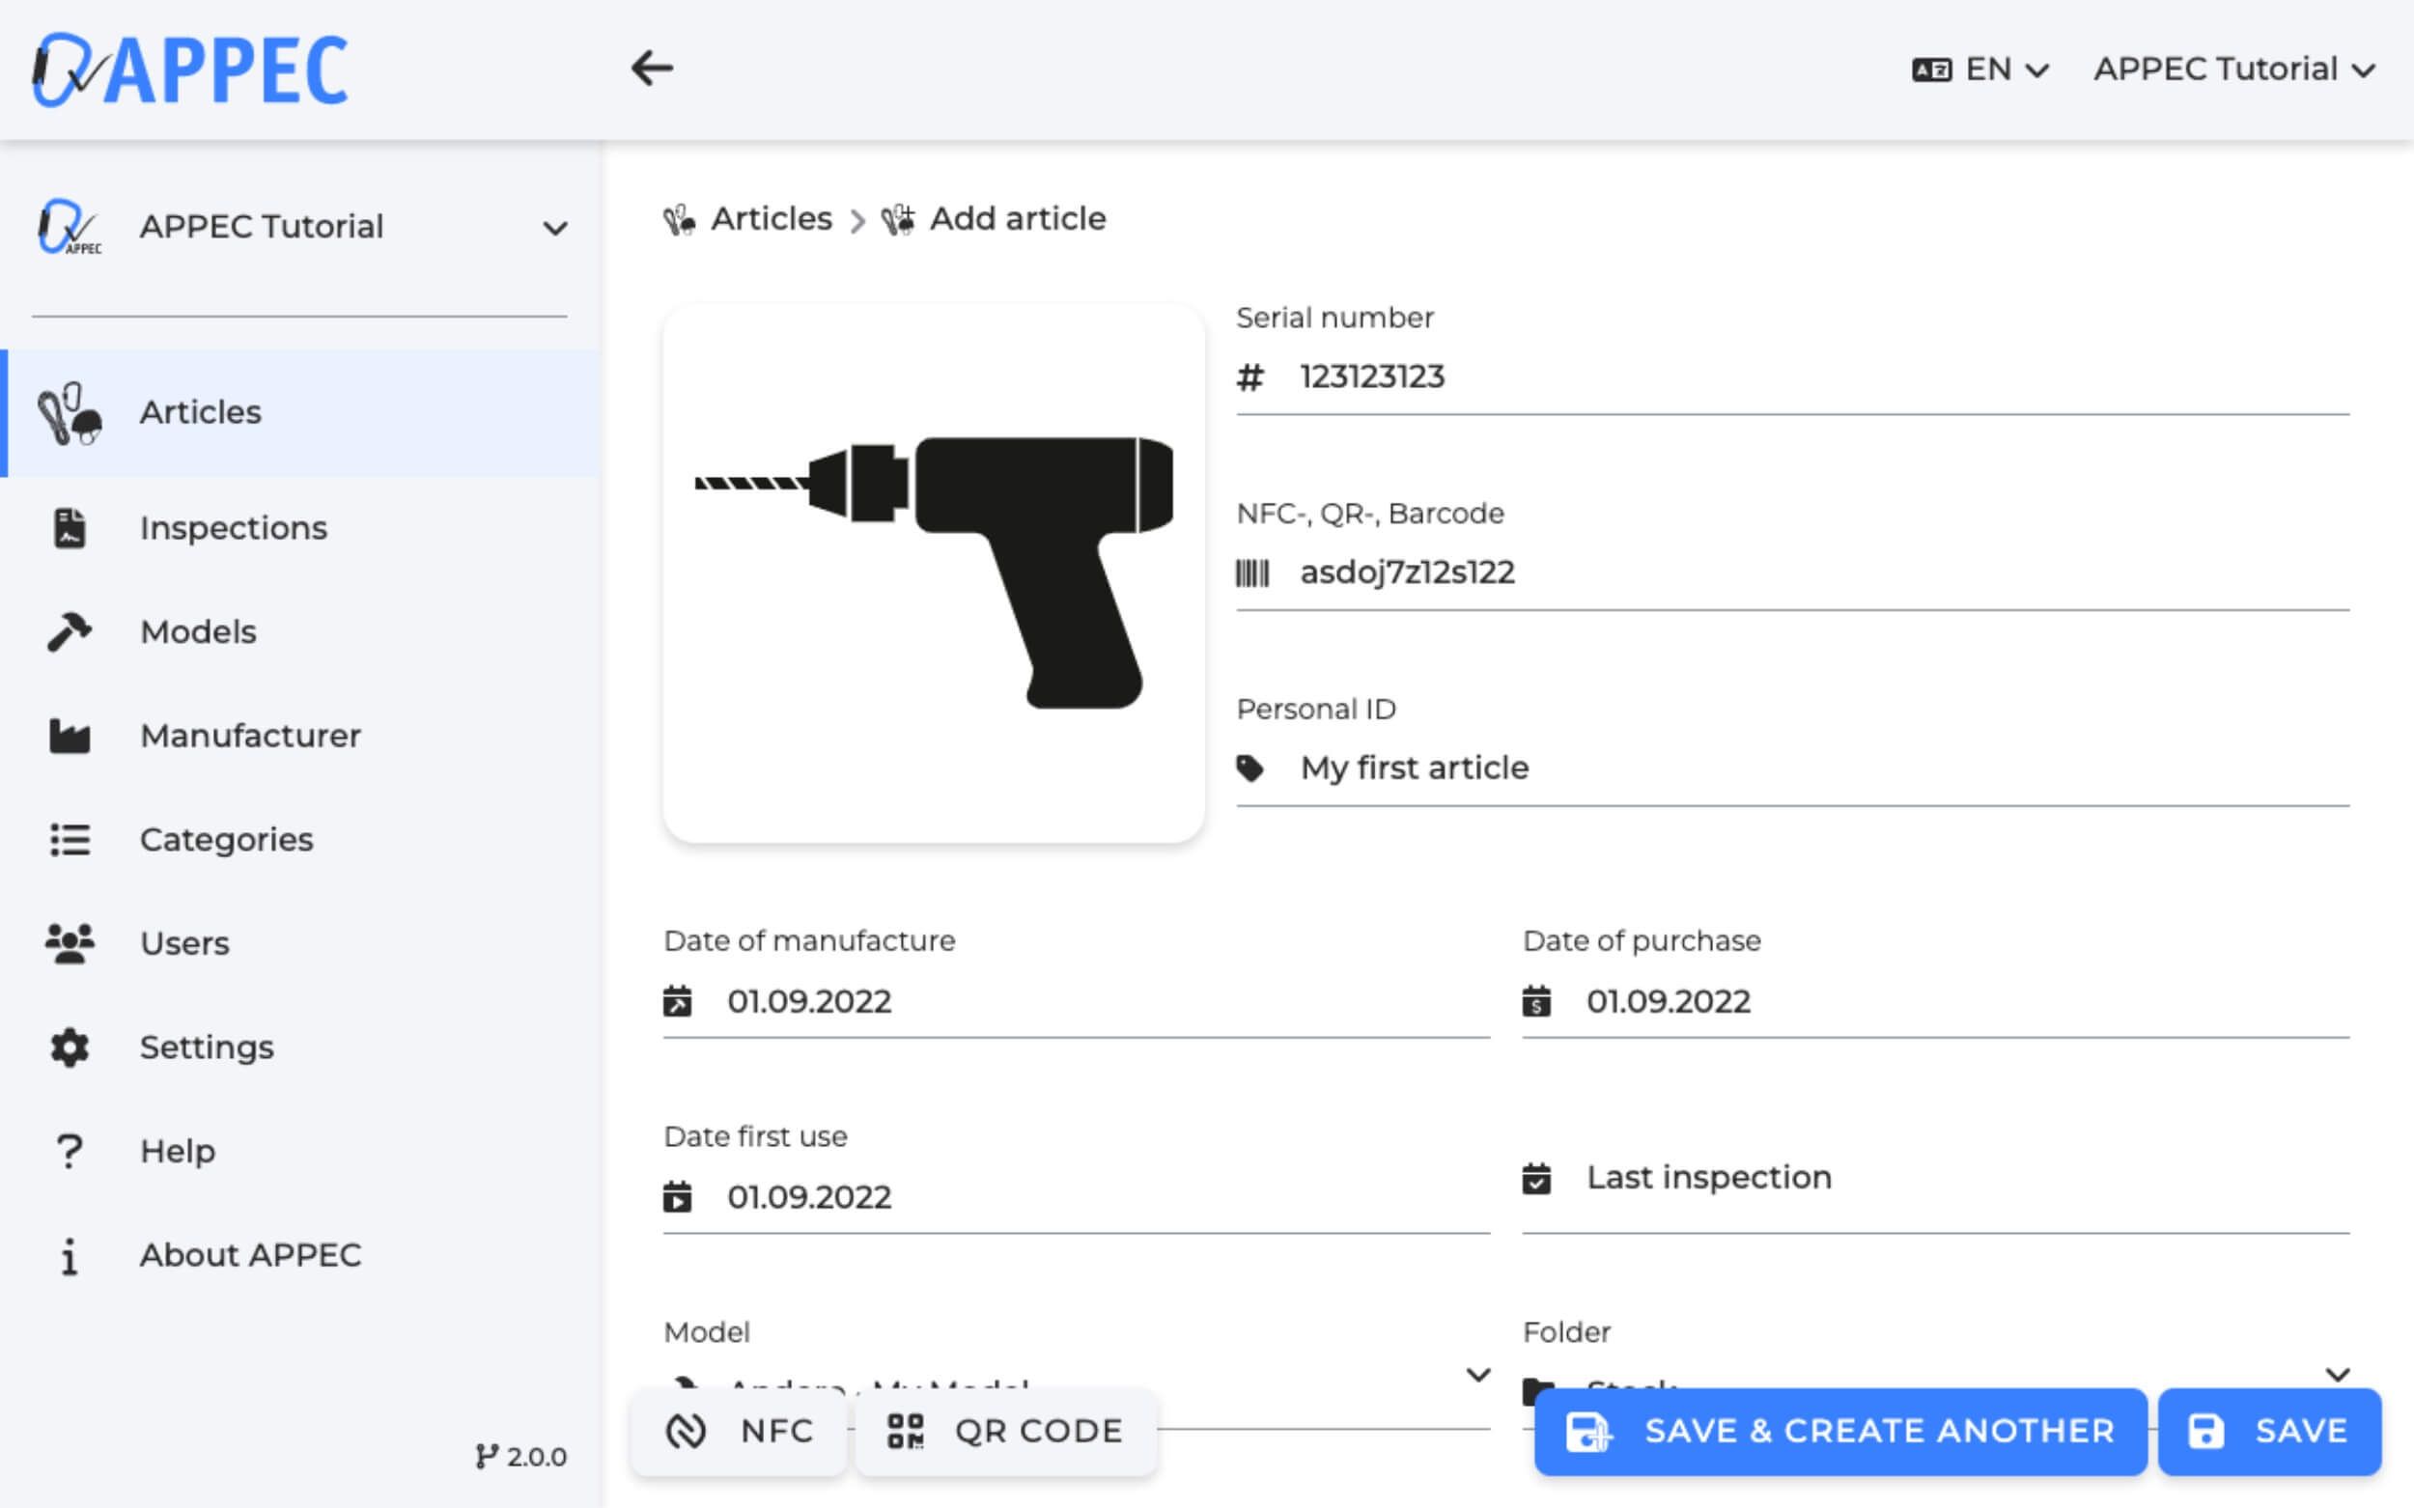Click the Models sidebar icon
The width and height of the screenshot is (2414, 1508).
pyautogui.click(x=71, y=630)
